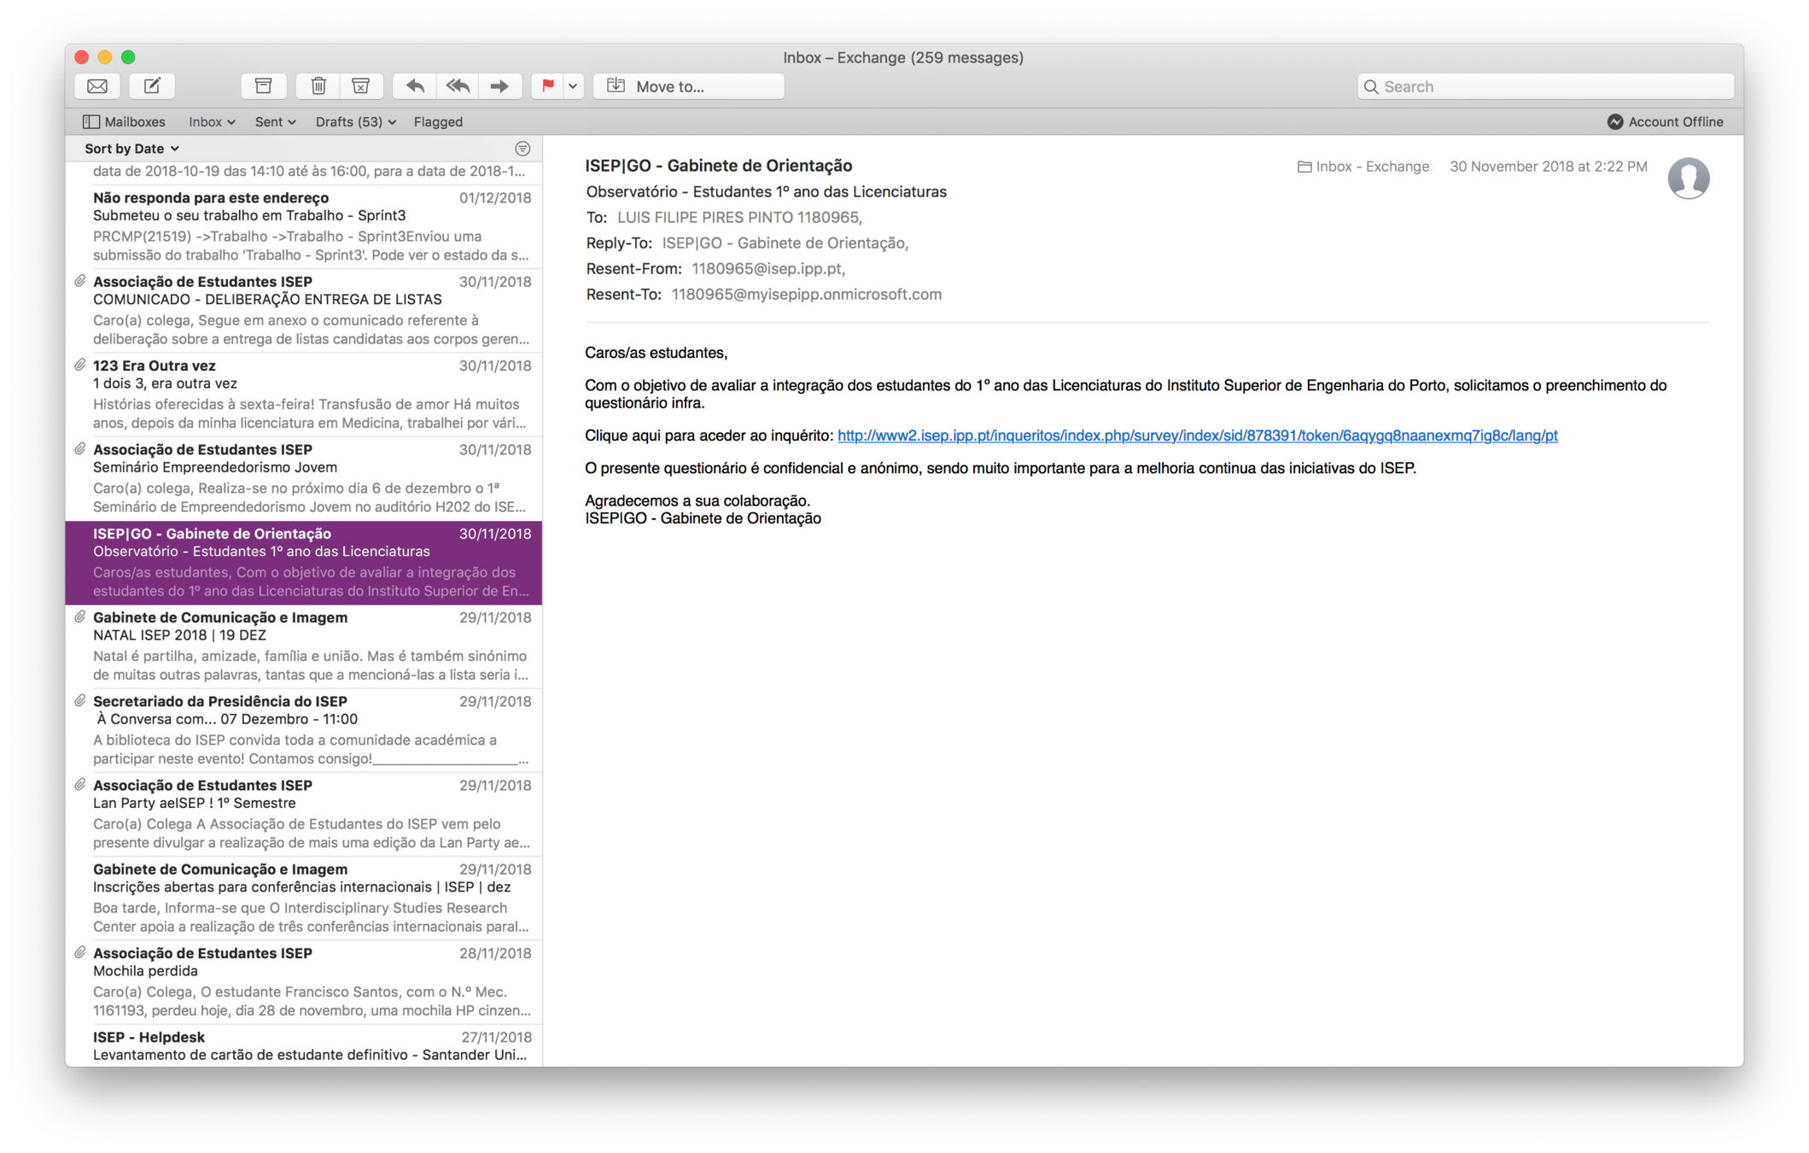Toggle the message filter icon
1809x1153 pixels.
pyautogui.click(x=522, y=149)
